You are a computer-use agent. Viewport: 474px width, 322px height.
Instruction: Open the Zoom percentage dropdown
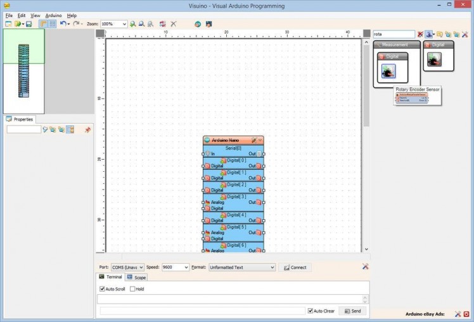(124, 23)
